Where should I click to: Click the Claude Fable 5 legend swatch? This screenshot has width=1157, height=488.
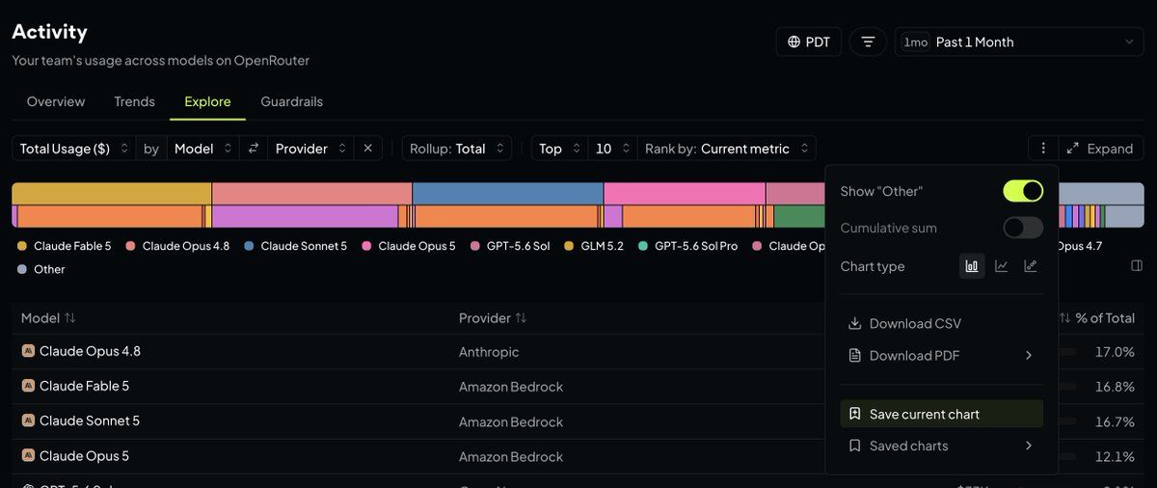pos(22,246)
